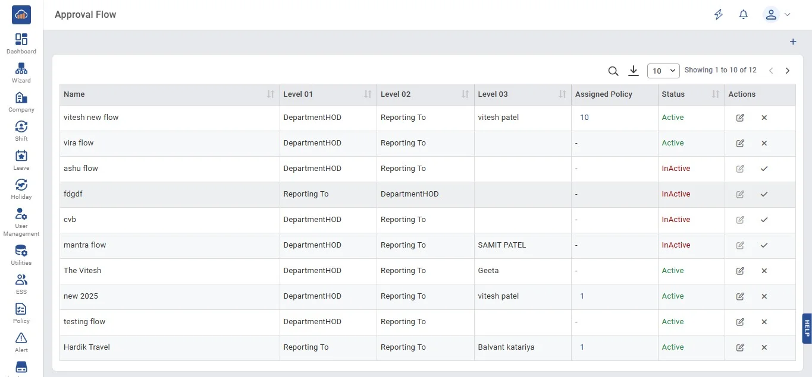The width and height of the screenshot is (812, 377).
Task: Deactivate 'vira flow' with the X icon
Action: point(764,143)
